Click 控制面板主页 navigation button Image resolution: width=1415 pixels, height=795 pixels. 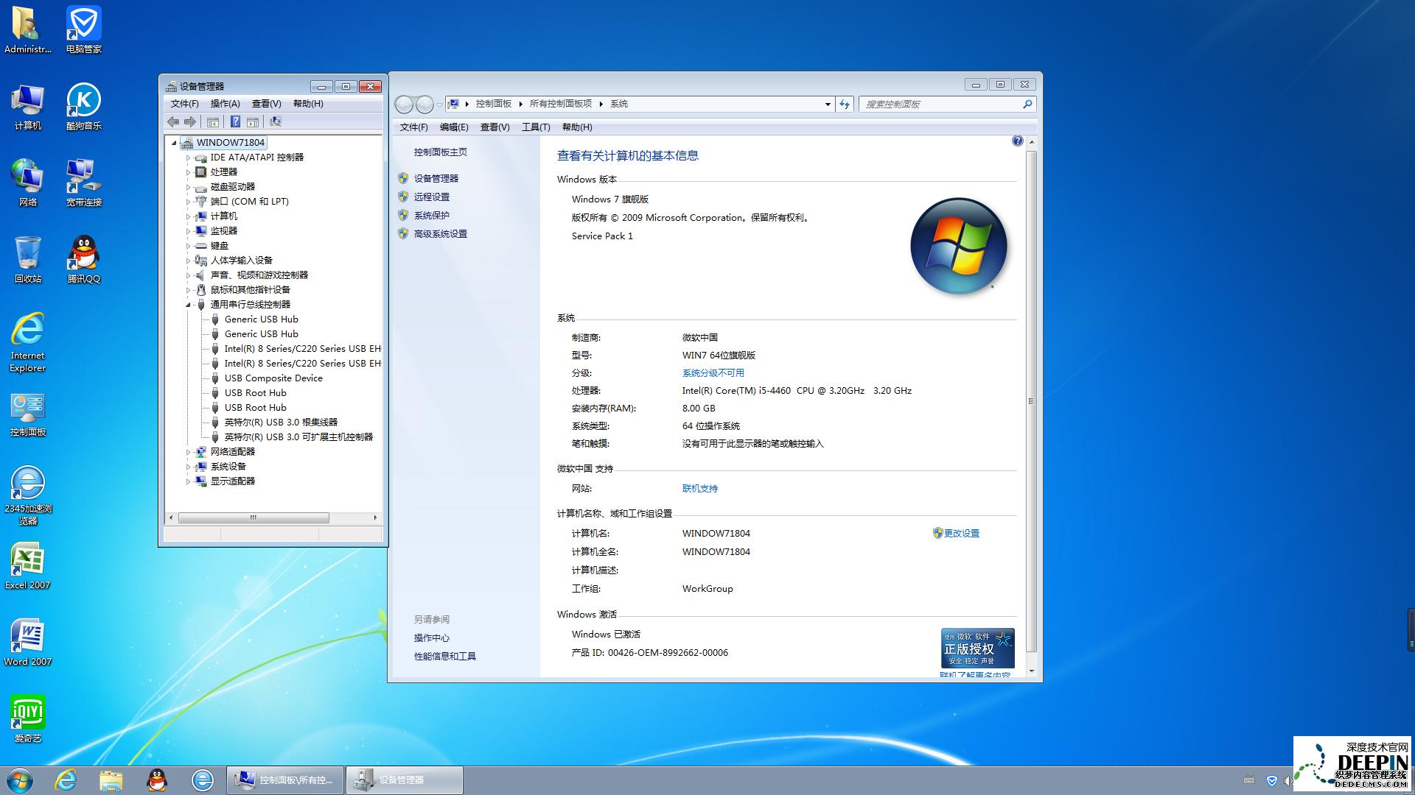442,152
